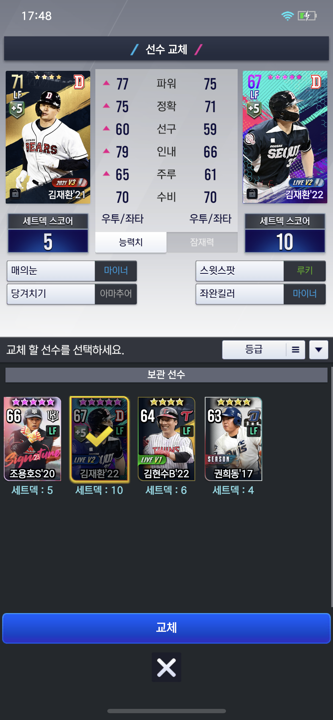333x720 pixels.
Task: Expand the sort order arrow dropdown
Action: [319, 349]
